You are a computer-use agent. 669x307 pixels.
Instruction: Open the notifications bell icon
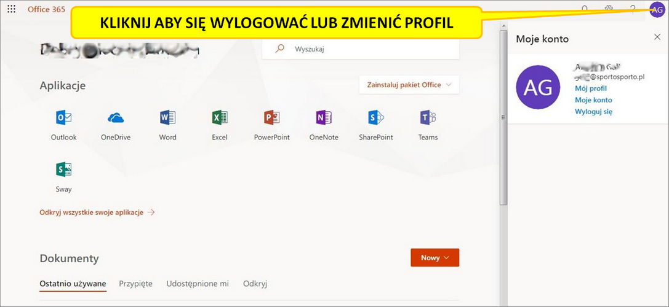[585, 9]
